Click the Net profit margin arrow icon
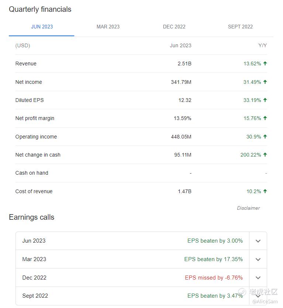The image size is (283, 308). (265, 118)
